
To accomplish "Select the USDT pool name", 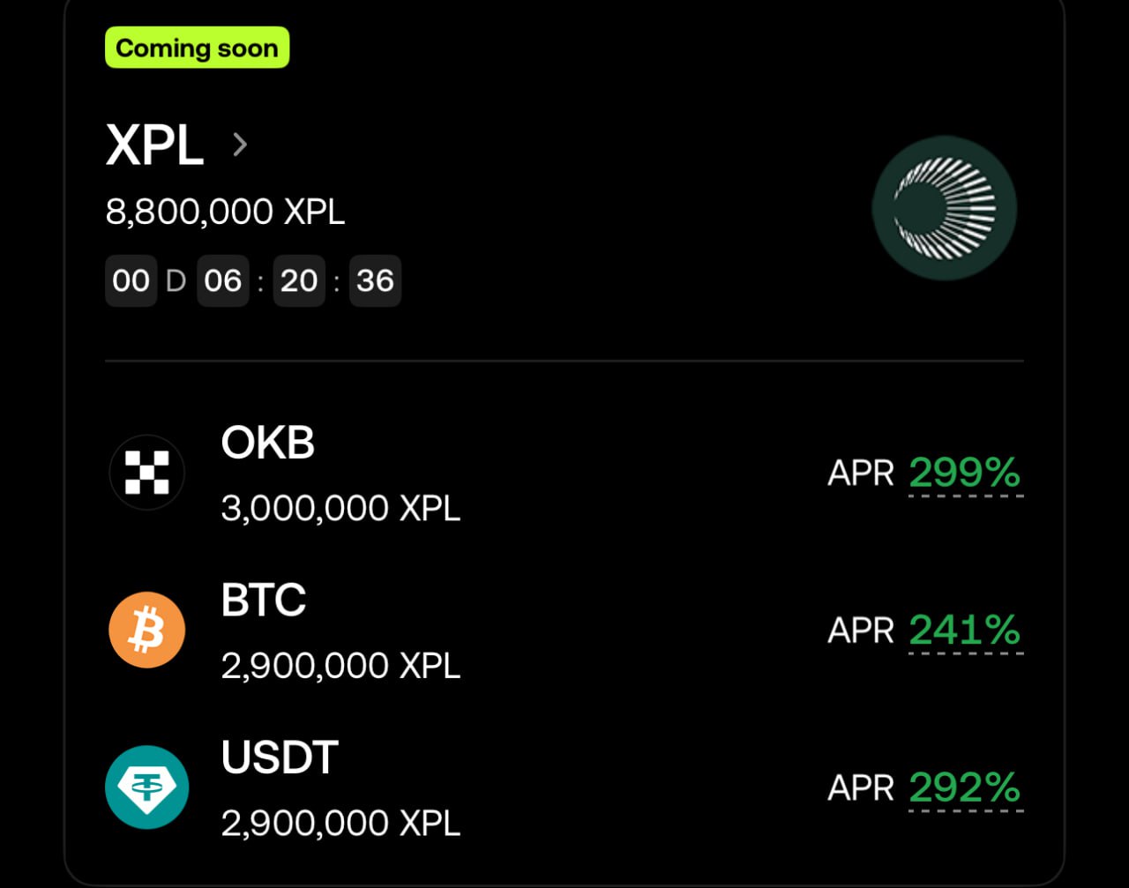I will tap(280, 757).
